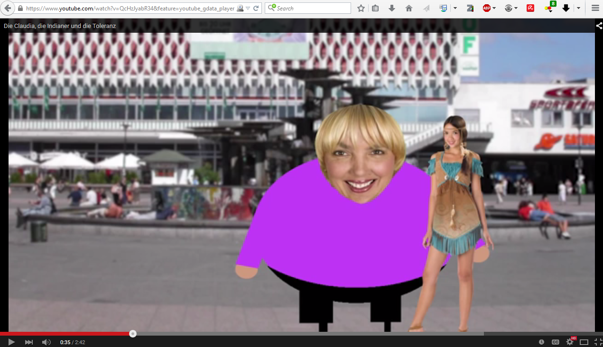Open the Firefox downloads arrow

[x=392, y=8]
